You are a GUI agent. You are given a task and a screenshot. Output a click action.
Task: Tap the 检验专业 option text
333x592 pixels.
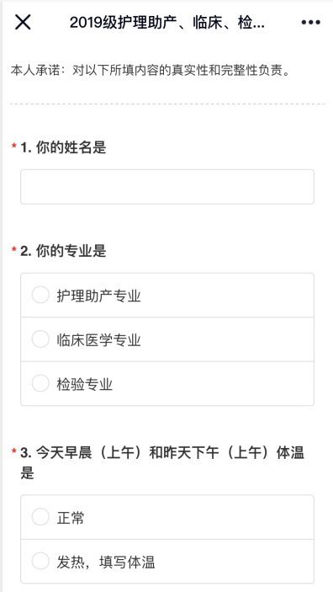[x=85, y=384]
